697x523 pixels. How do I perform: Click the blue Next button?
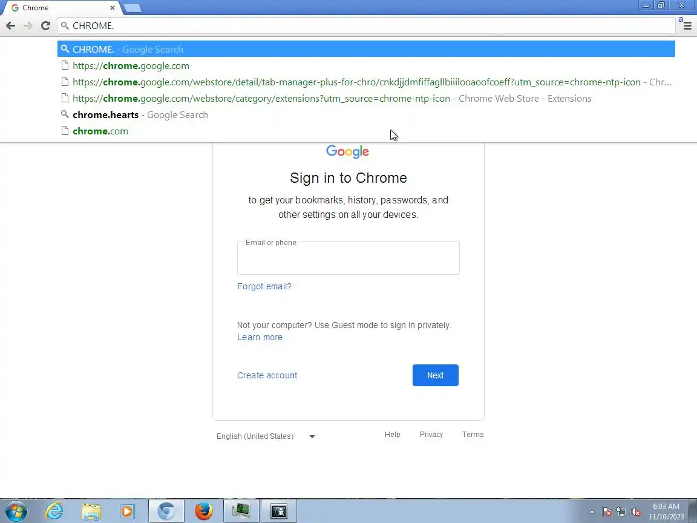[x=435, y=375]
